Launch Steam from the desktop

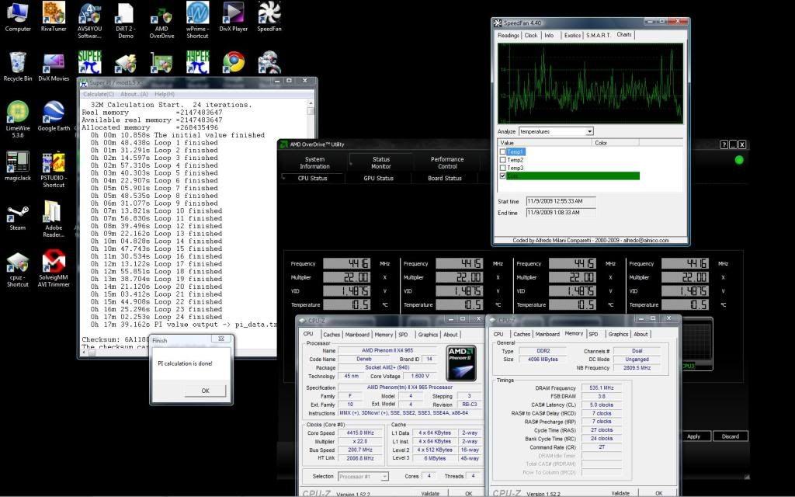click(17, 213)
